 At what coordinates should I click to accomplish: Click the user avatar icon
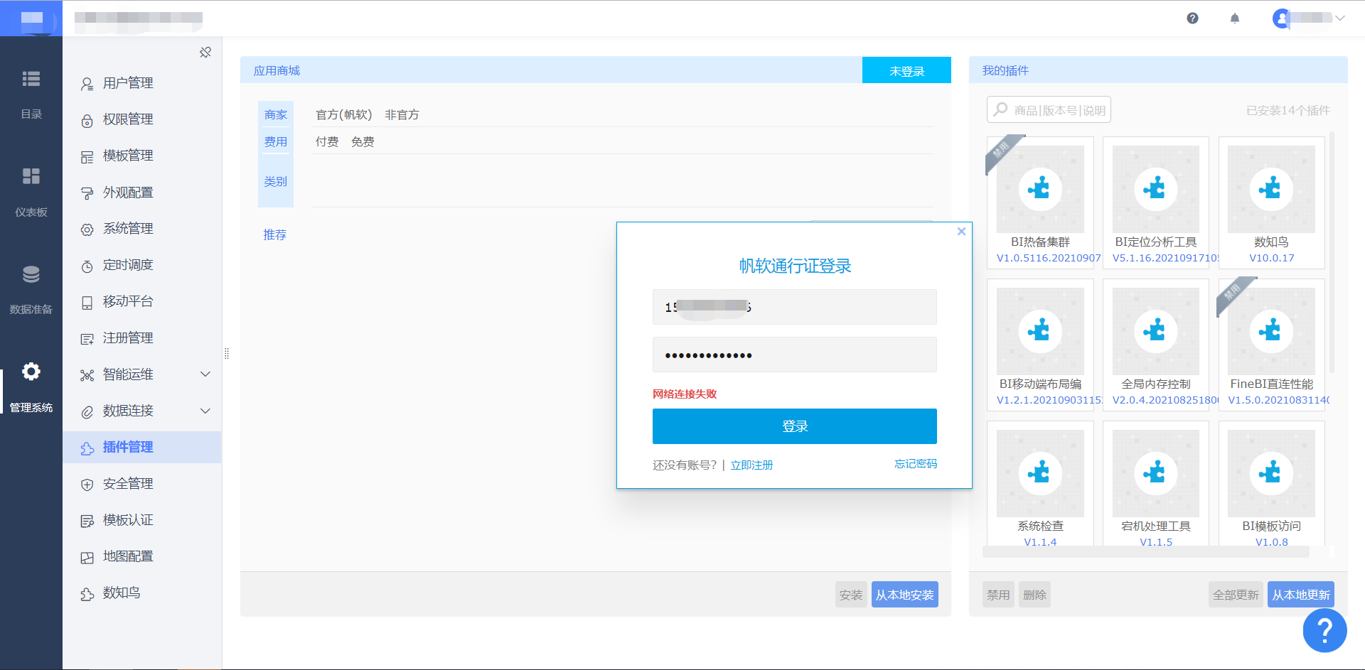pos(1281,18)
